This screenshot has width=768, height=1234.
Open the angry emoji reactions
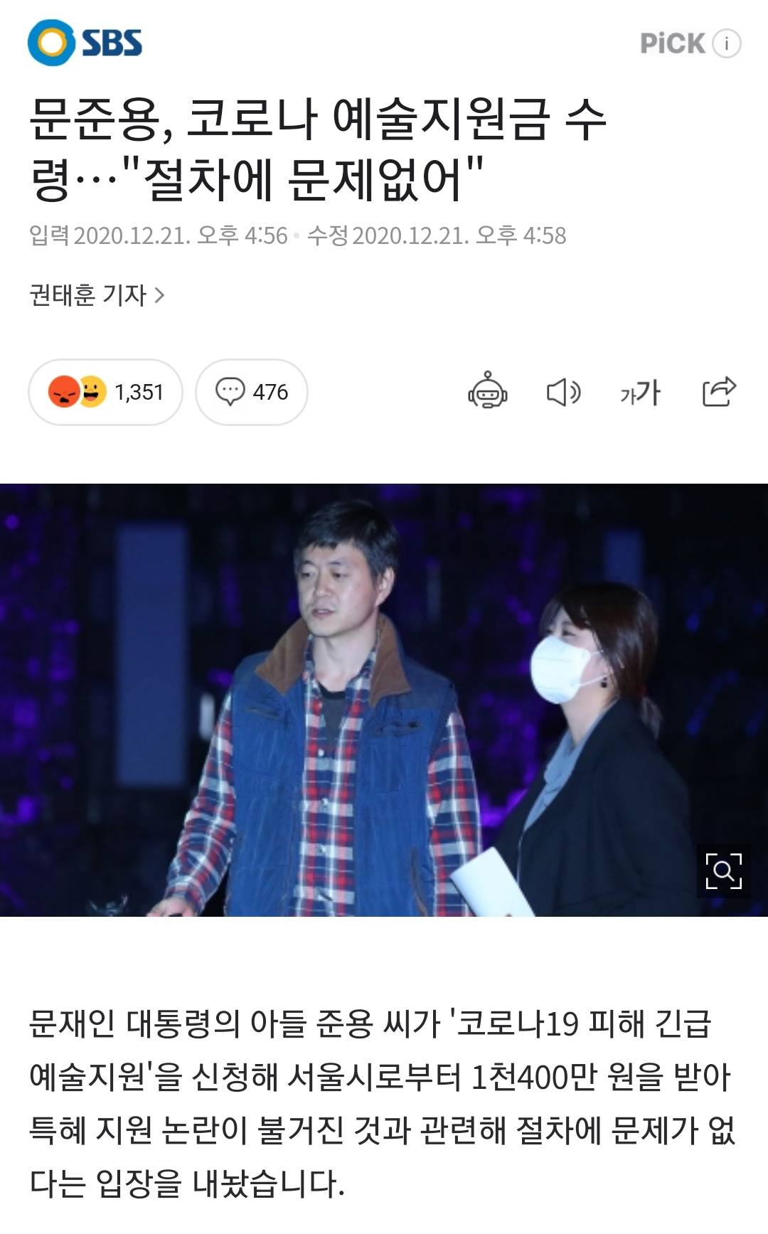63,392
